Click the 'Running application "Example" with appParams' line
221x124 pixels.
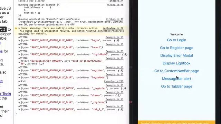coord(49,19)
